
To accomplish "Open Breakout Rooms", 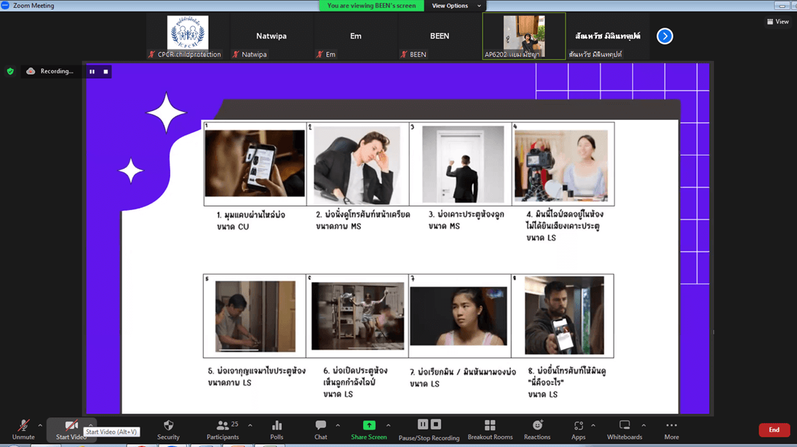I will tap(490, 429).
